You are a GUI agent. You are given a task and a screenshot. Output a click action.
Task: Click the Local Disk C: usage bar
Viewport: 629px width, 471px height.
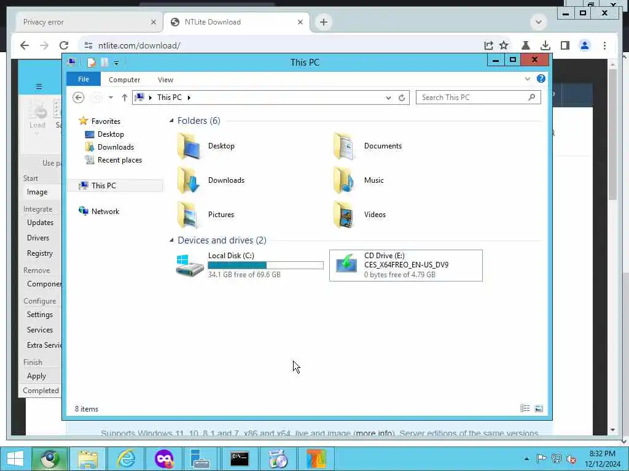click(265, 265)
